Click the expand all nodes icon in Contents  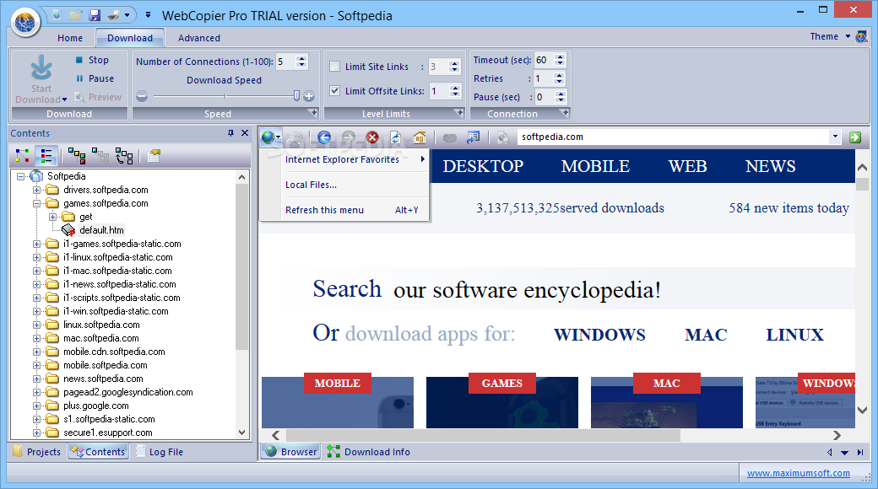tap(77, 155)
